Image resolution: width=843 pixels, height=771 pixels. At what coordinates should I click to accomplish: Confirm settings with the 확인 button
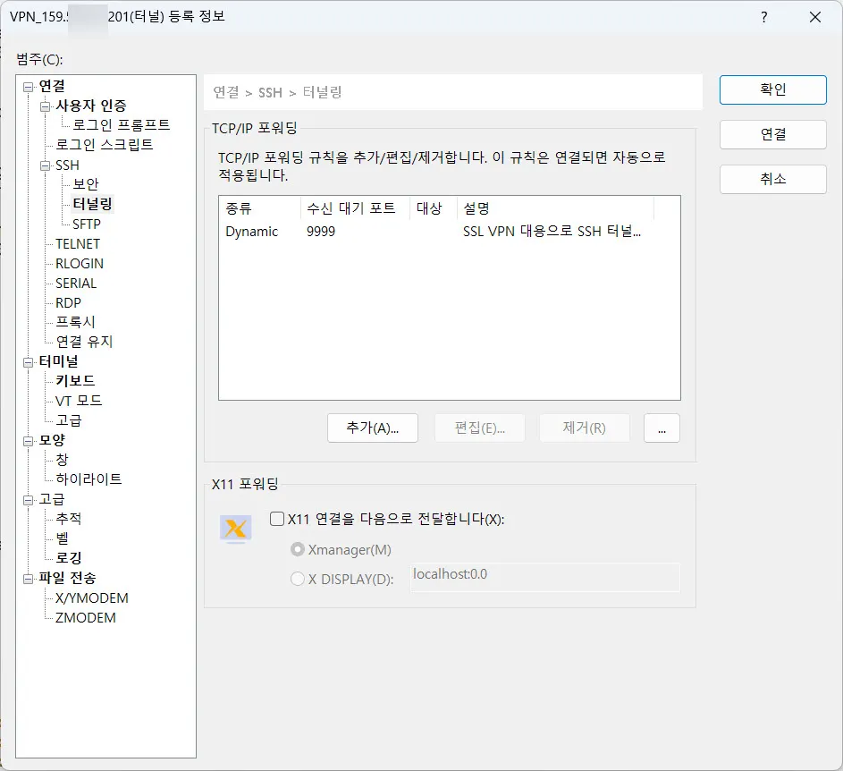(772, 89)
